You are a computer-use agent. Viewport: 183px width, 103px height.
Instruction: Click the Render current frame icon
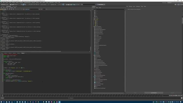[x=68, y=5]
